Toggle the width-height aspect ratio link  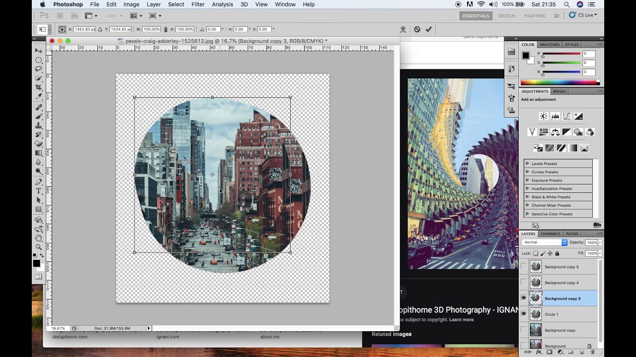pos(165,29)
